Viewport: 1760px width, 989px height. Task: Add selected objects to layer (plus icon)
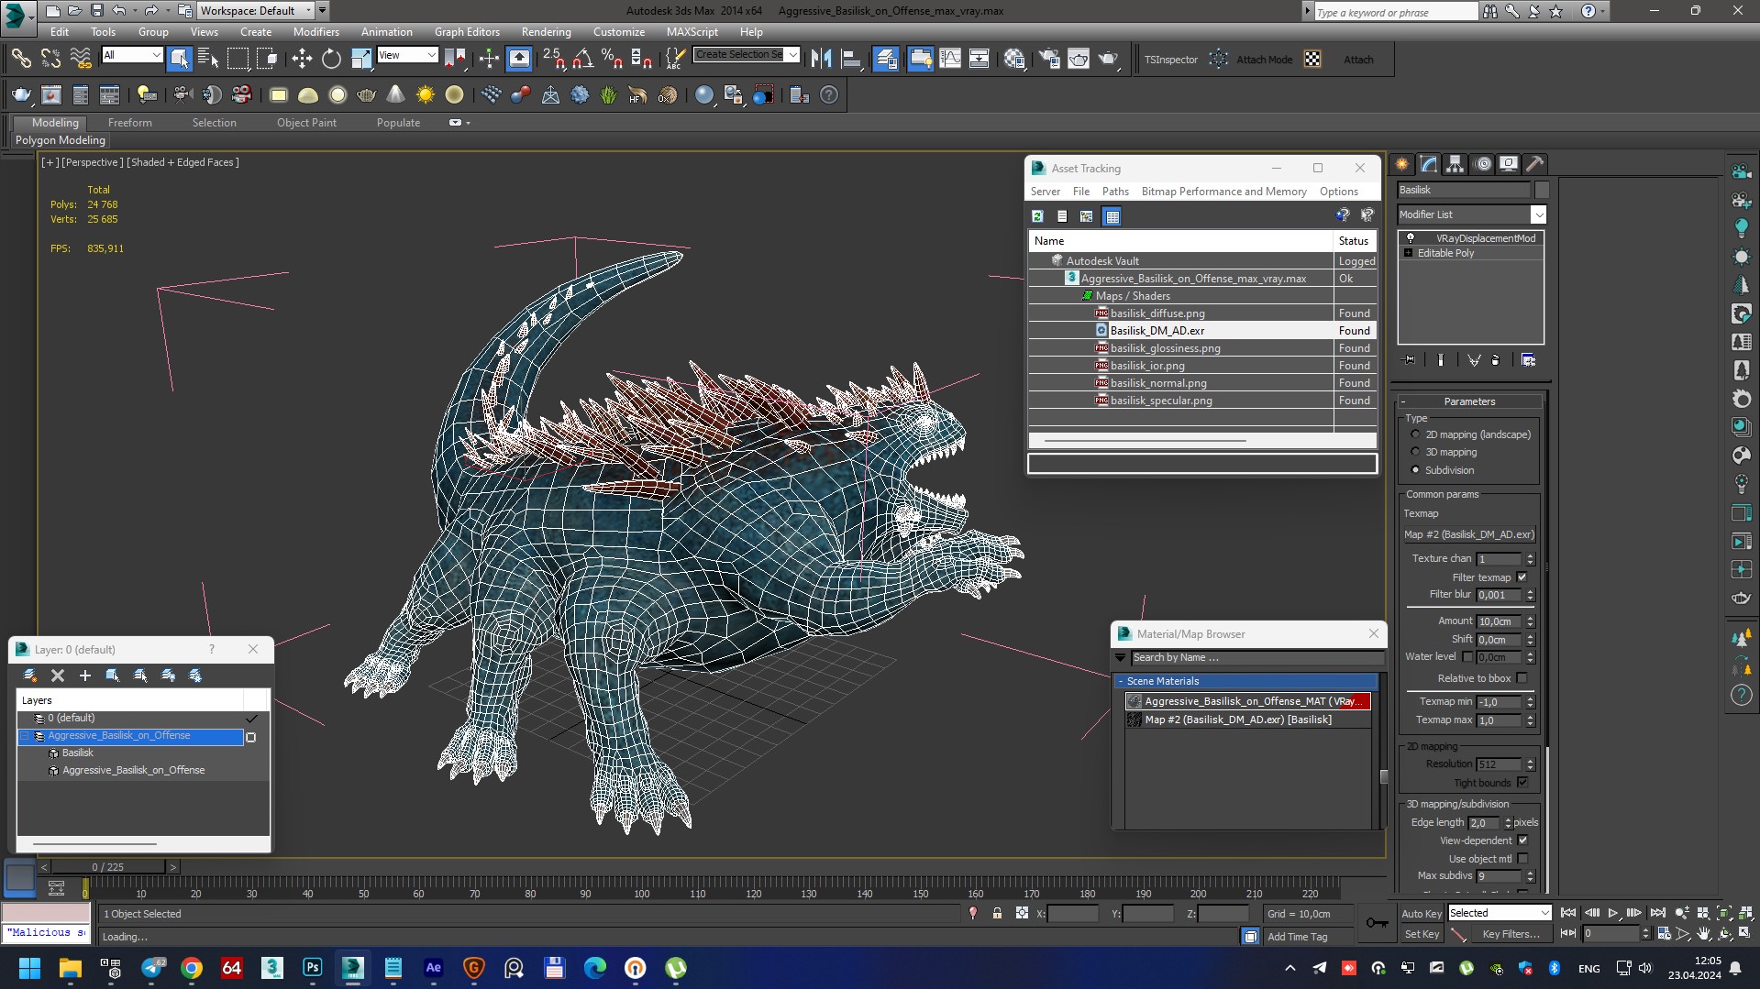click(x=85, y=676)
